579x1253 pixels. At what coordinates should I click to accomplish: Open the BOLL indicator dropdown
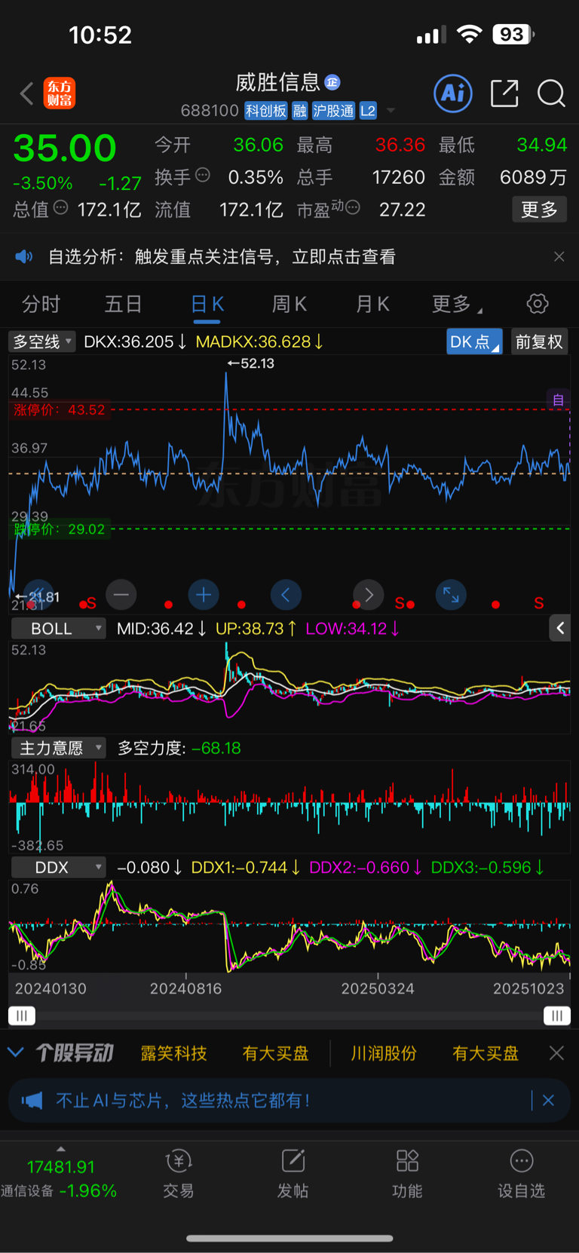(58, 628)
